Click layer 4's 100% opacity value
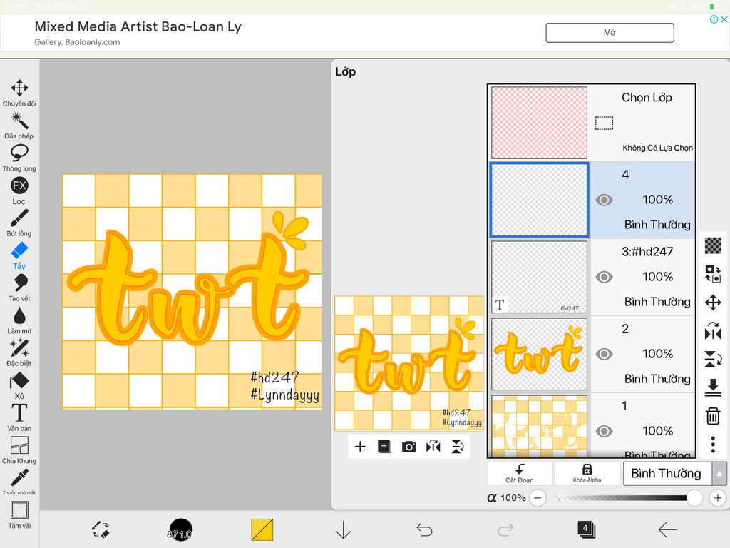This screenshot has width=730, height=548. click(657, 200)
